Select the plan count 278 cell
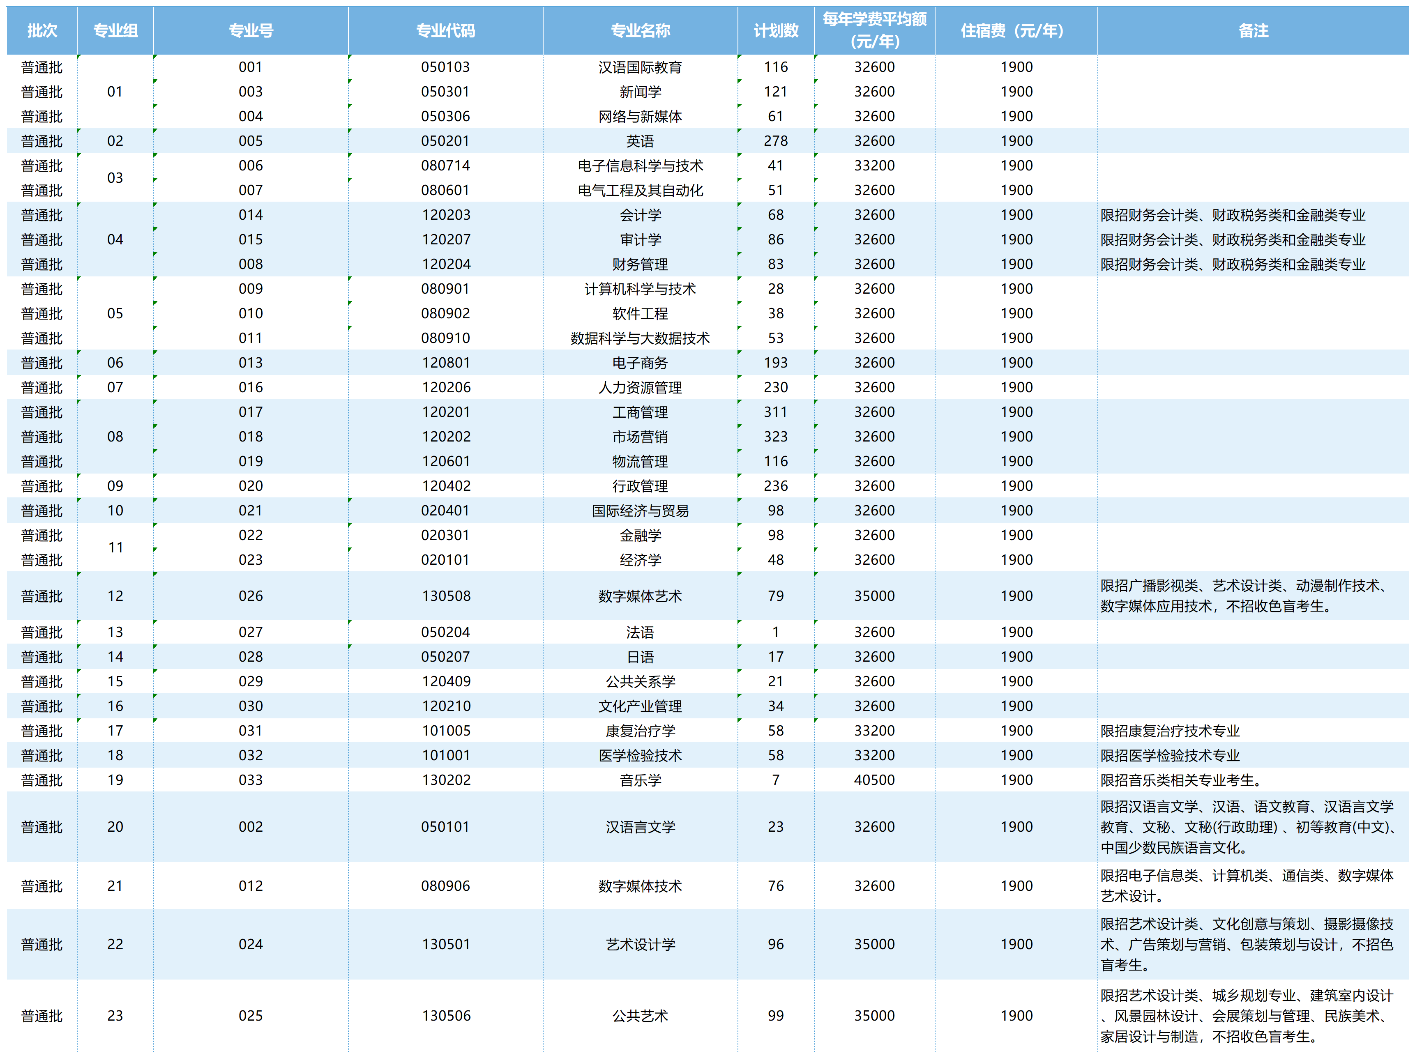Viewport: 1415px width, 1058px height. point(776,140)
